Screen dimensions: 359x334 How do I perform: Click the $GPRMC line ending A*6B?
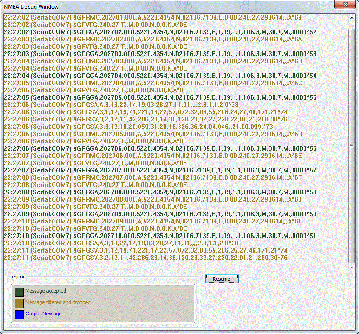click(x=153, y=61)
